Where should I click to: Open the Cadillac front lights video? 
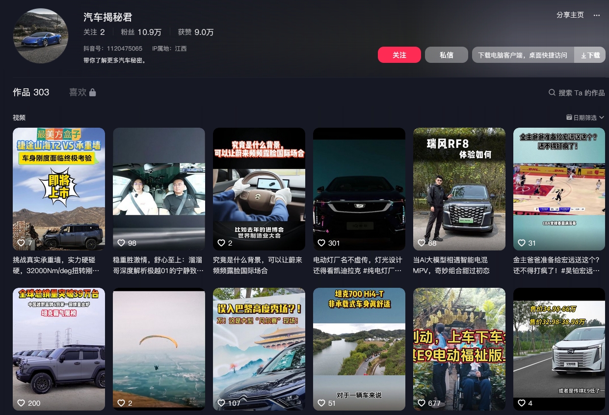click(x=359, y=189)
